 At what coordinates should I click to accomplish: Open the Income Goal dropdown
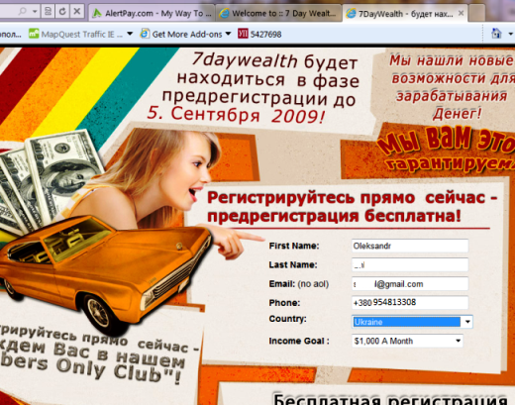(407, 341)
